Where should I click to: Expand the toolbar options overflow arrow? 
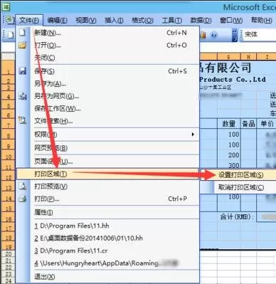(235, 35)
